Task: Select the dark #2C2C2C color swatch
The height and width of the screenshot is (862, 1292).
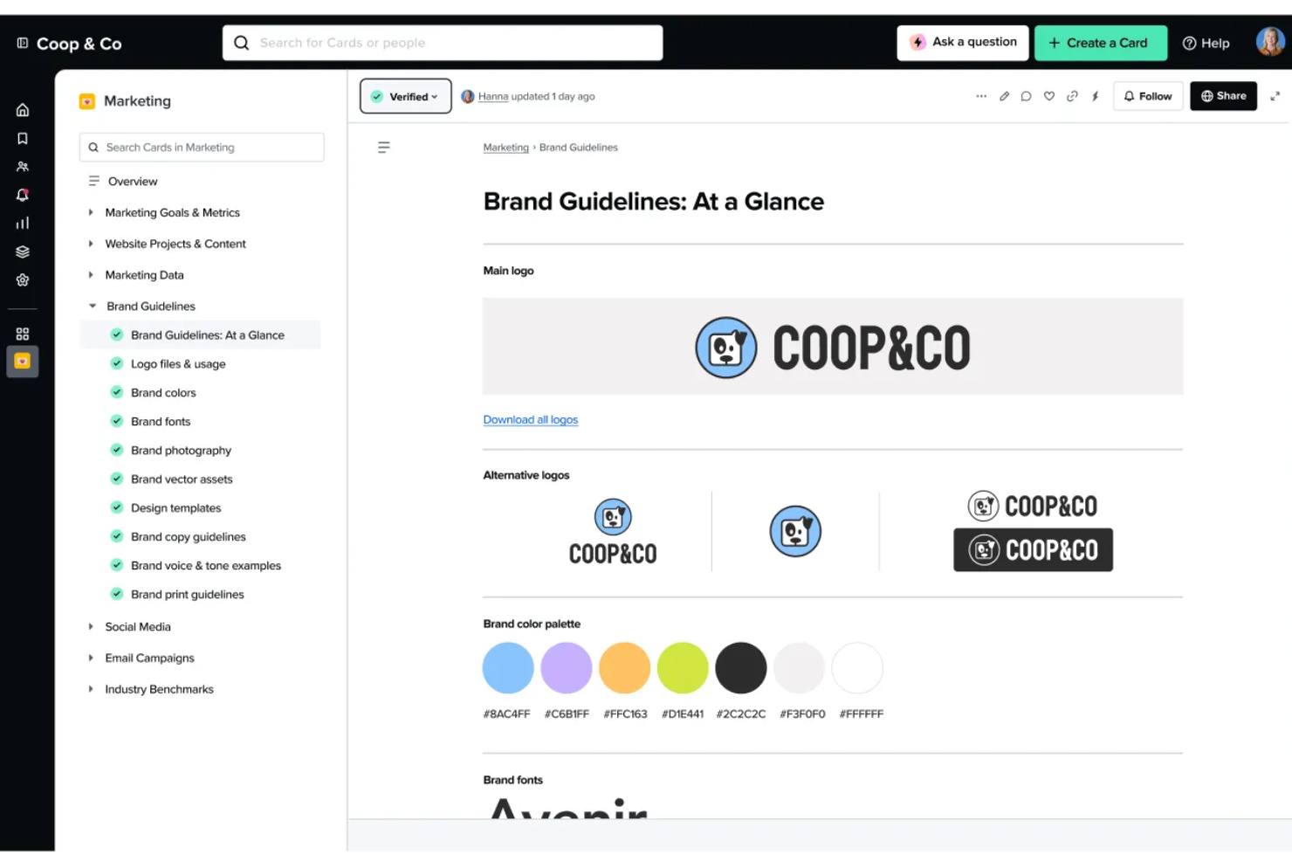Action: point(741,668)
